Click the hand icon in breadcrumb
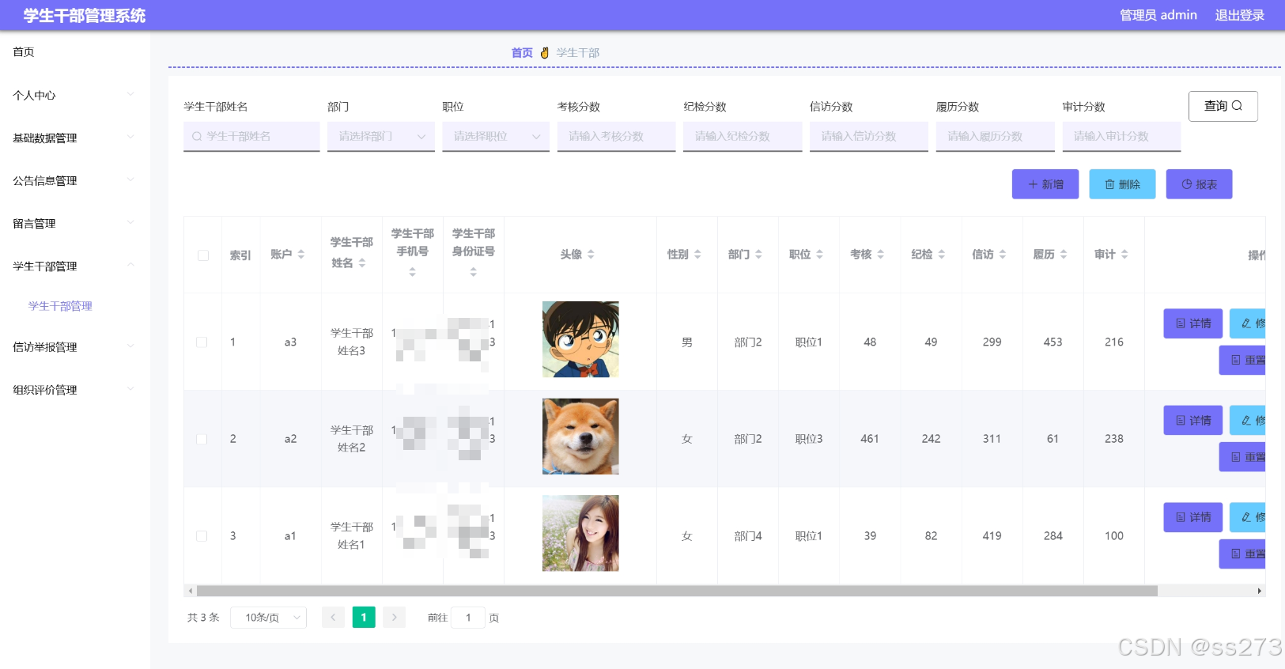The height and width of the screenshot is (669, 1285). click(545, 53)
